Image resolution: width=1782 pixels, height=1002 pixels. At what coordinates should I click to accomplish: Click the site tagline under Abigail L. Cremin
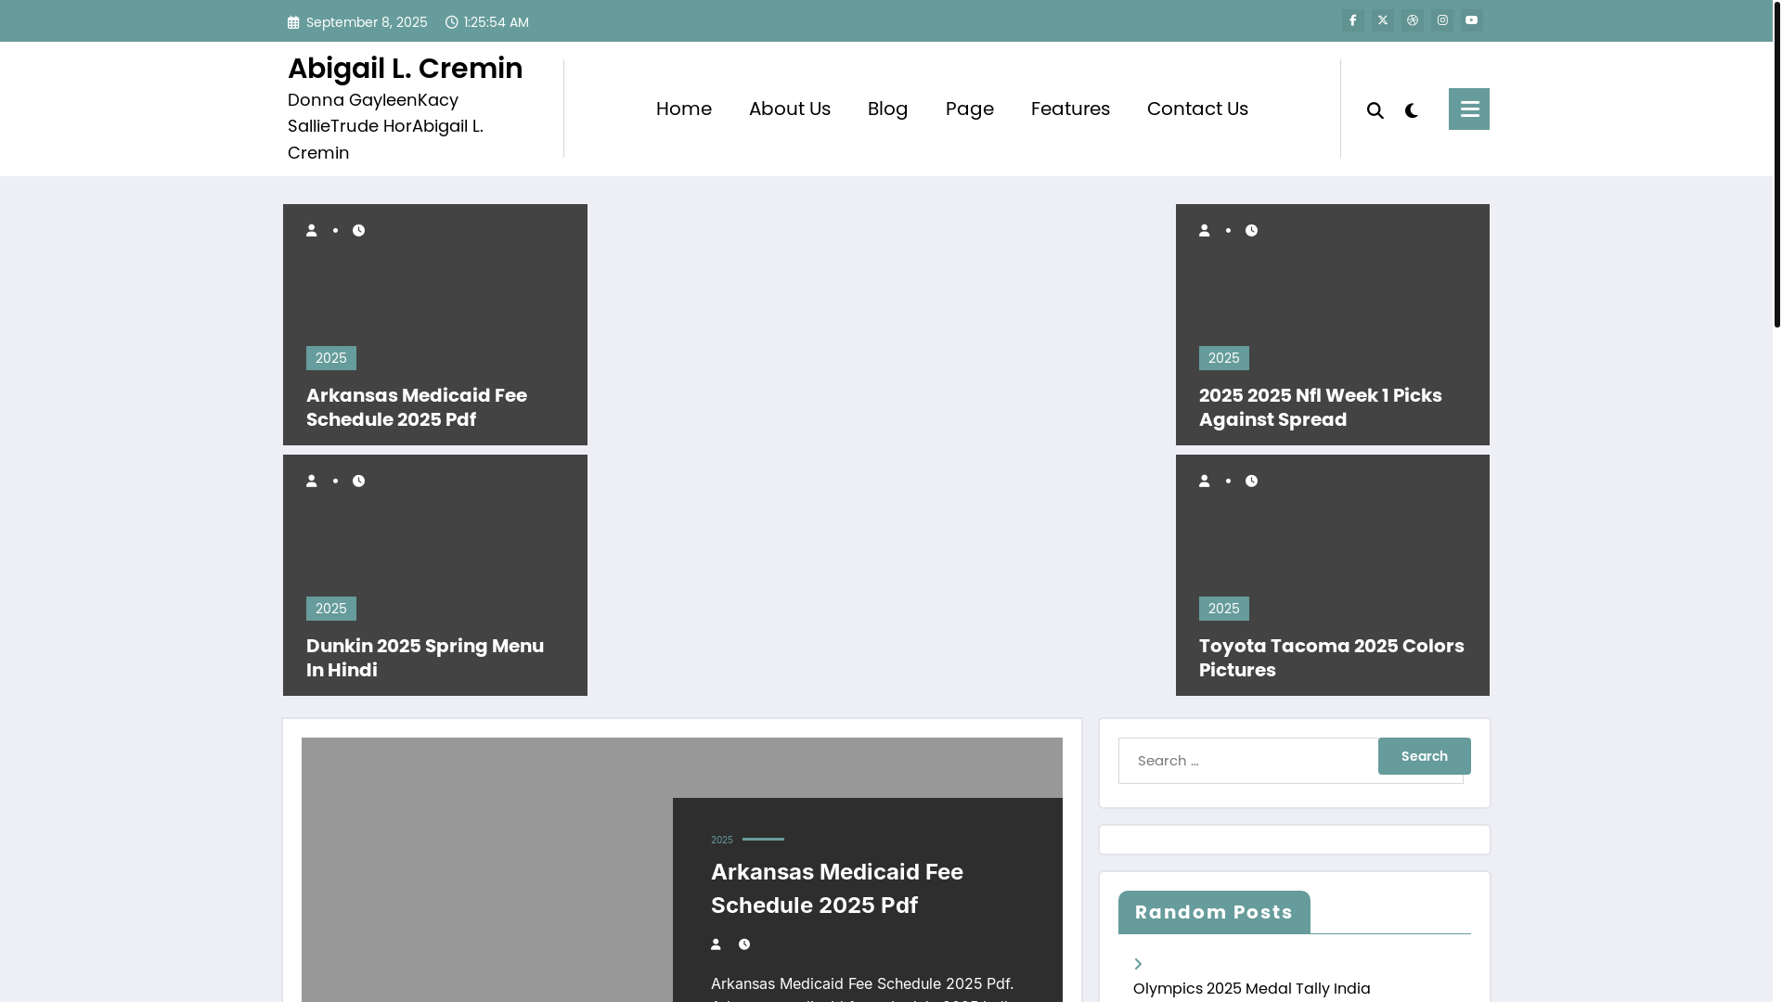click(x=385, y=126)
